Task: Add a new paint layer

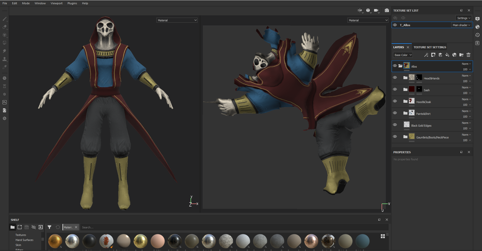Action: (x=440, y=55)
